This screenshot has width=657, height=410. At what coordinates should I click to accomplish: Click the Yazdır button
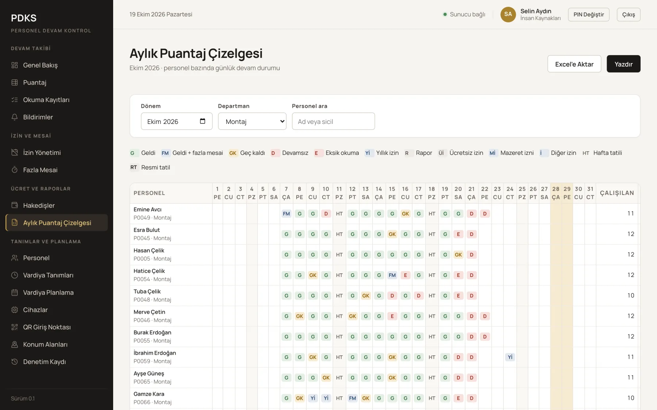click(623, 64)
